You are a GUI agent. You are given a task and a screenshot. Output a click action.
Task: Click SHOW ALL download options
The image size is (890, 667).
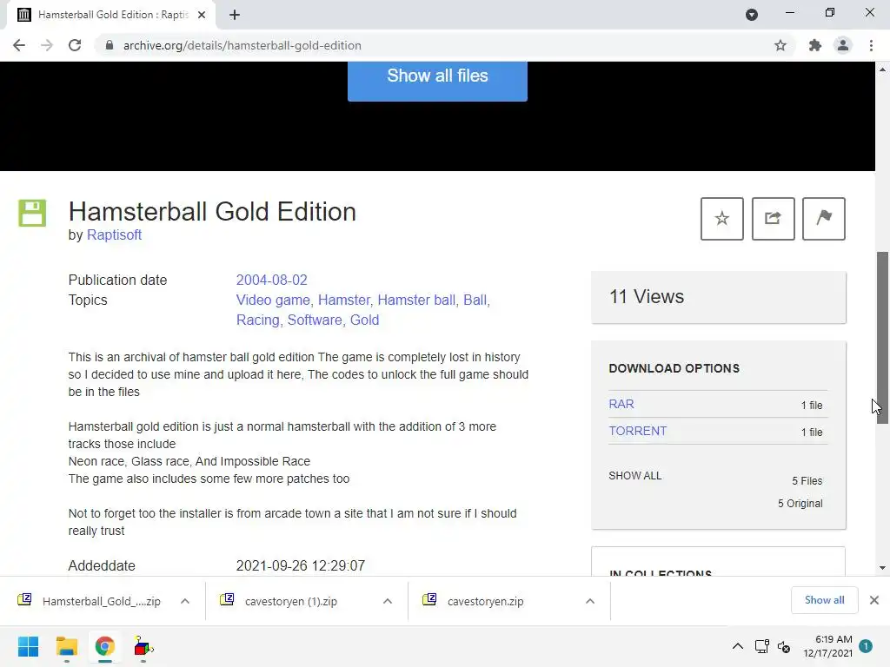click(x=635, y=475)
